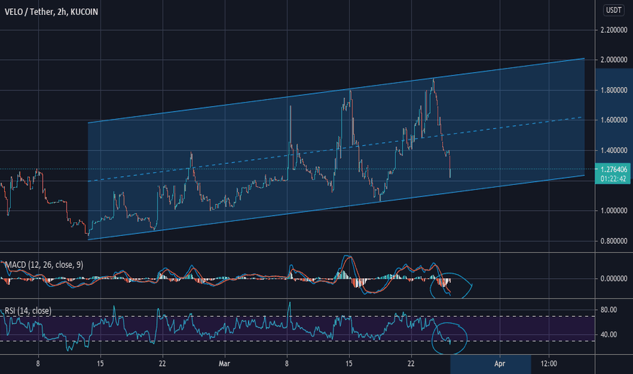The width and height of the screenshot is (633, 374).
Task: Select the dashed channel midline
Action: point(336,149)
